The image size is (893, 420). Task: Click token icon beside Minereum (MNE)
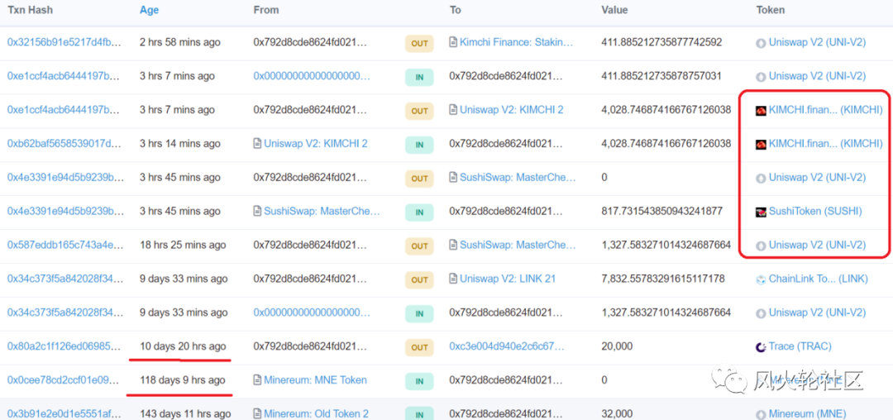click(x=761, y=414)
